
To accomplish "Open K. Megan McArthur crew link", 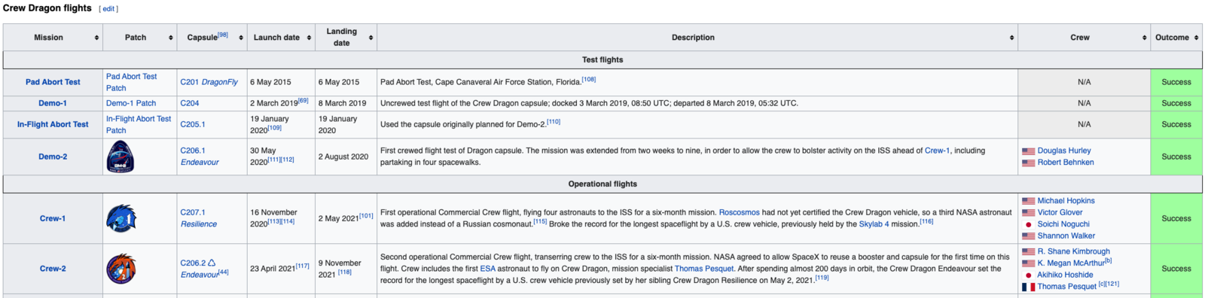I will click(1071, 263).
